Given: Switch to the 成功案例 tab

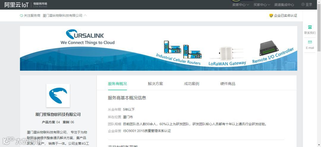Looking at the screenshot, I should [191, 84].
